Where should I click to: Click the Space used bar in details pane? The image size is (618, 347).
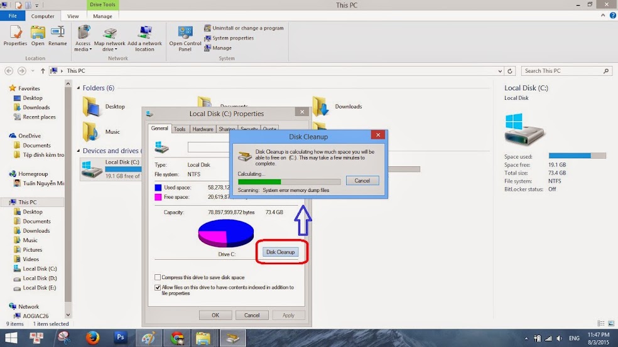(577, 156)
